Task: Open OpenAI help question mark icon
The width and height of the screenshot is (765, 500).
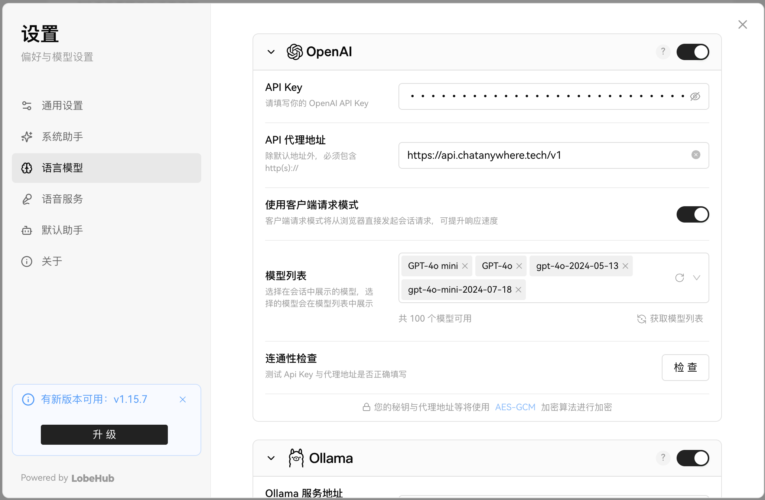Action: (x=663, y=52)
